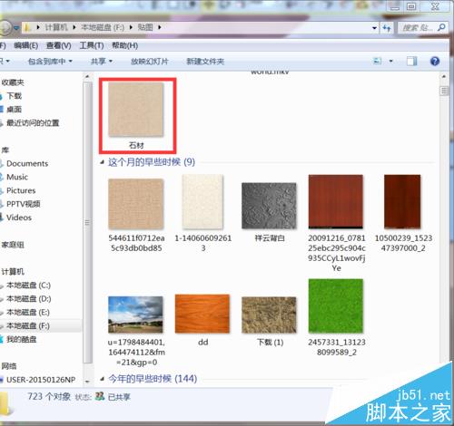454x426 pixels.
Task: Open the 本地磁盘 (F:) breadcrumb segment
Action: [x=103, y=27]
